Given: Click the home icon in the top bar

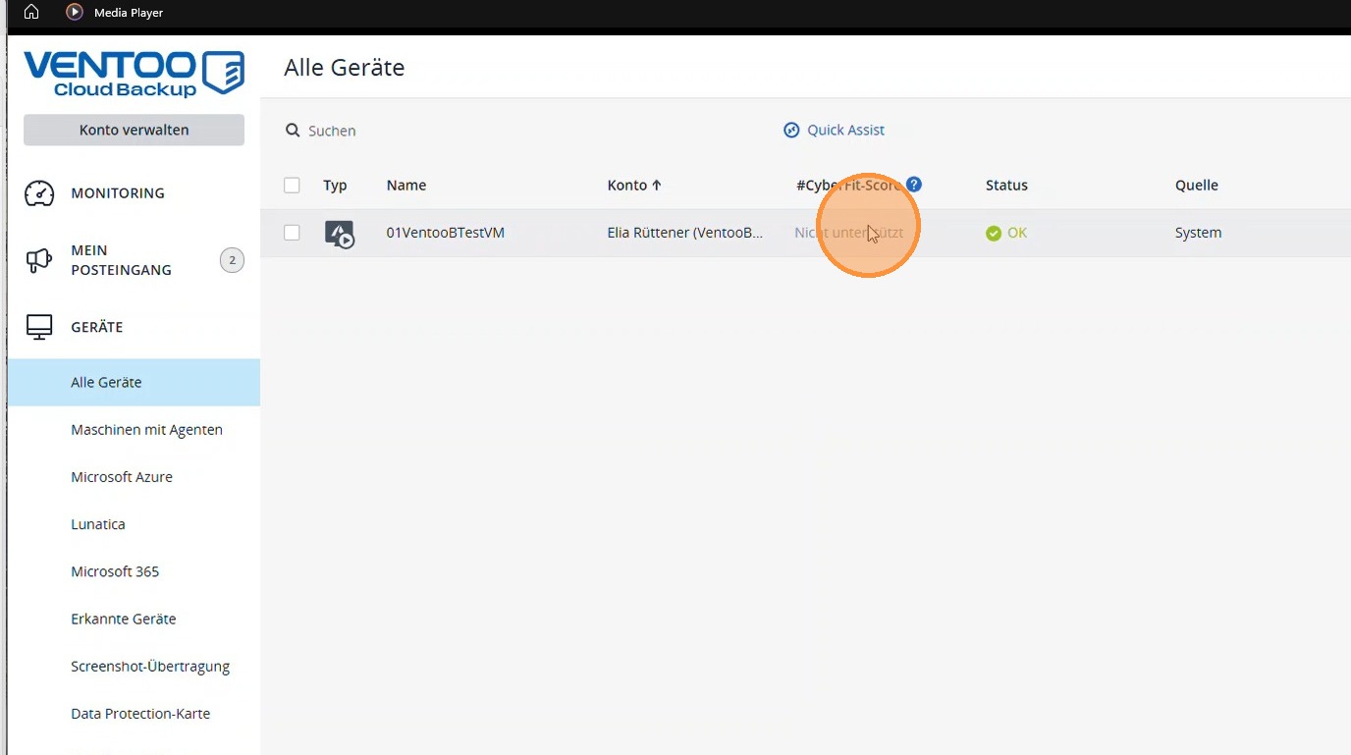Looking at the screenshot, I should pos(31,13).
